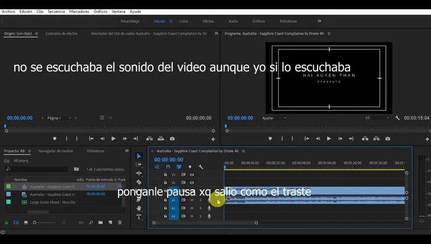
Task: Open the Secuencia menu
Action: click(x=56, y=12)
